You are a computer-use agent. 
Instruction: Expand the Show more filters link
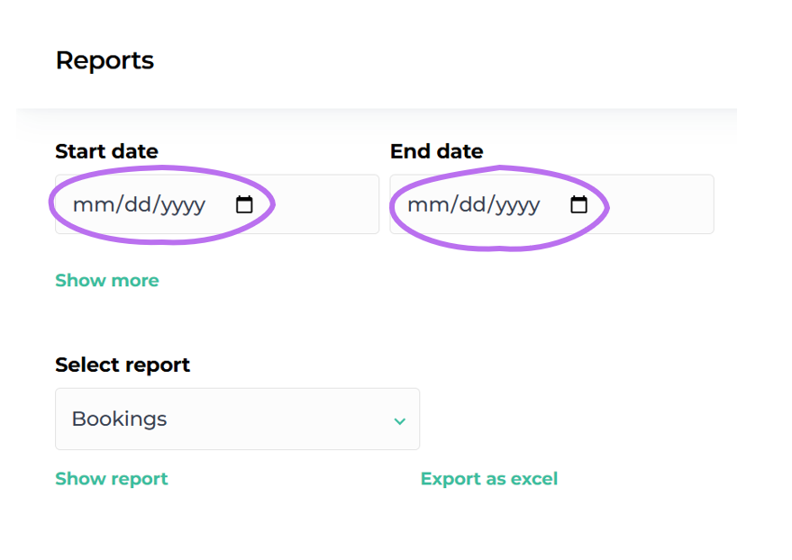[107, 280]
